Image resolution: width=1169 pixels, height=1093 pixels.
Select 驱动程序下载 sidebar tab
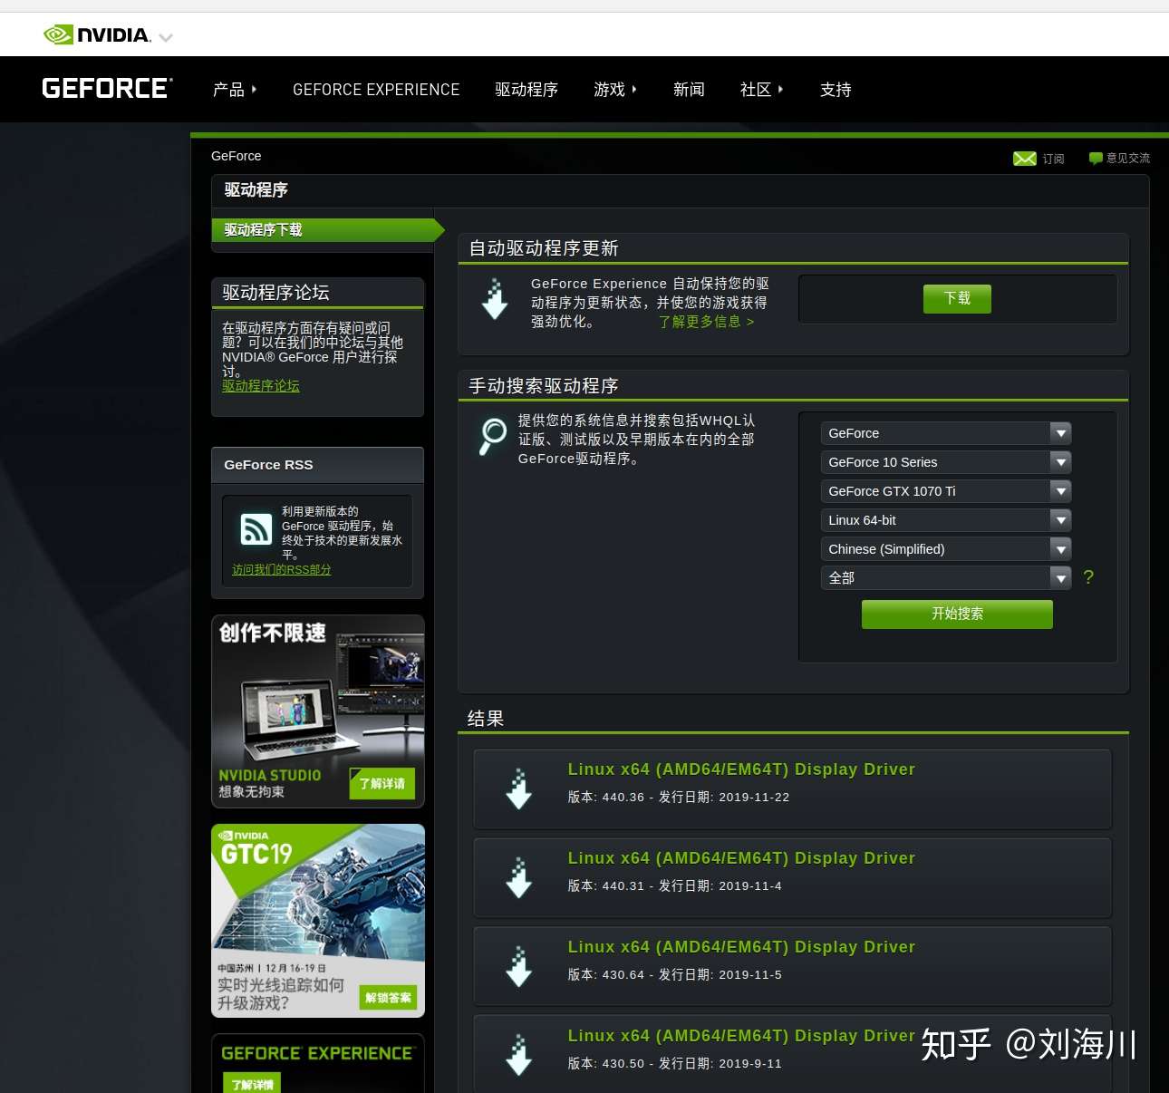pos(327,230)
